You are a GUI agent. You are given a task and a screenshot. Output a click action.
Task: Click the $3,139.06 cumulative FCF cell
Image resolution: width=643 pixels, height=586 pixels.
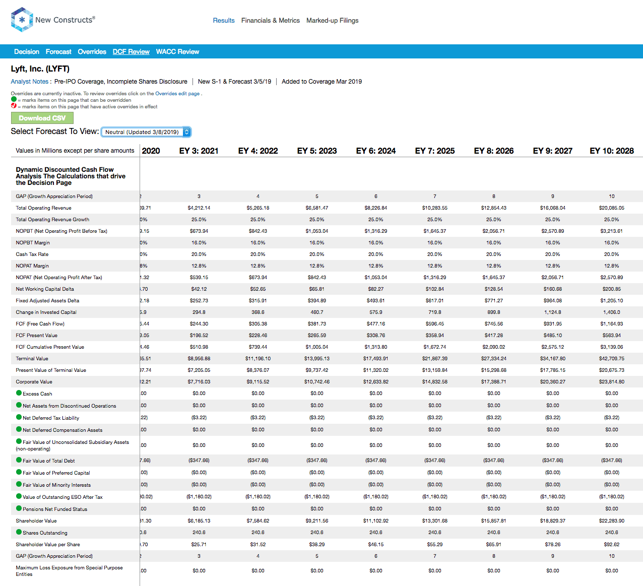pos(612,347)
